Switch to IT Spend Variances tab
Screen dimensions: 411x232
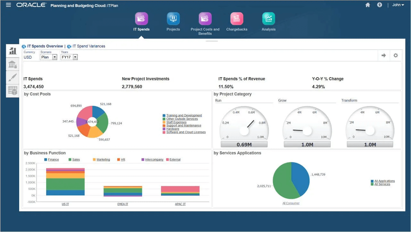[88, 46]
